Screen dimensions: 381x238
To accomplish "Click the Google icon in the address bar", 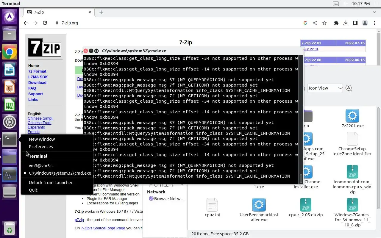I will pos(305,23).
